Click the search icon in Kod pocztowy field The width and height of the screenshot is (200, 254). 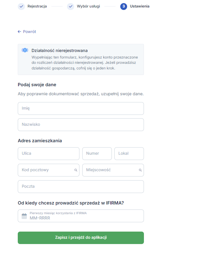click(x=76, y=170)
